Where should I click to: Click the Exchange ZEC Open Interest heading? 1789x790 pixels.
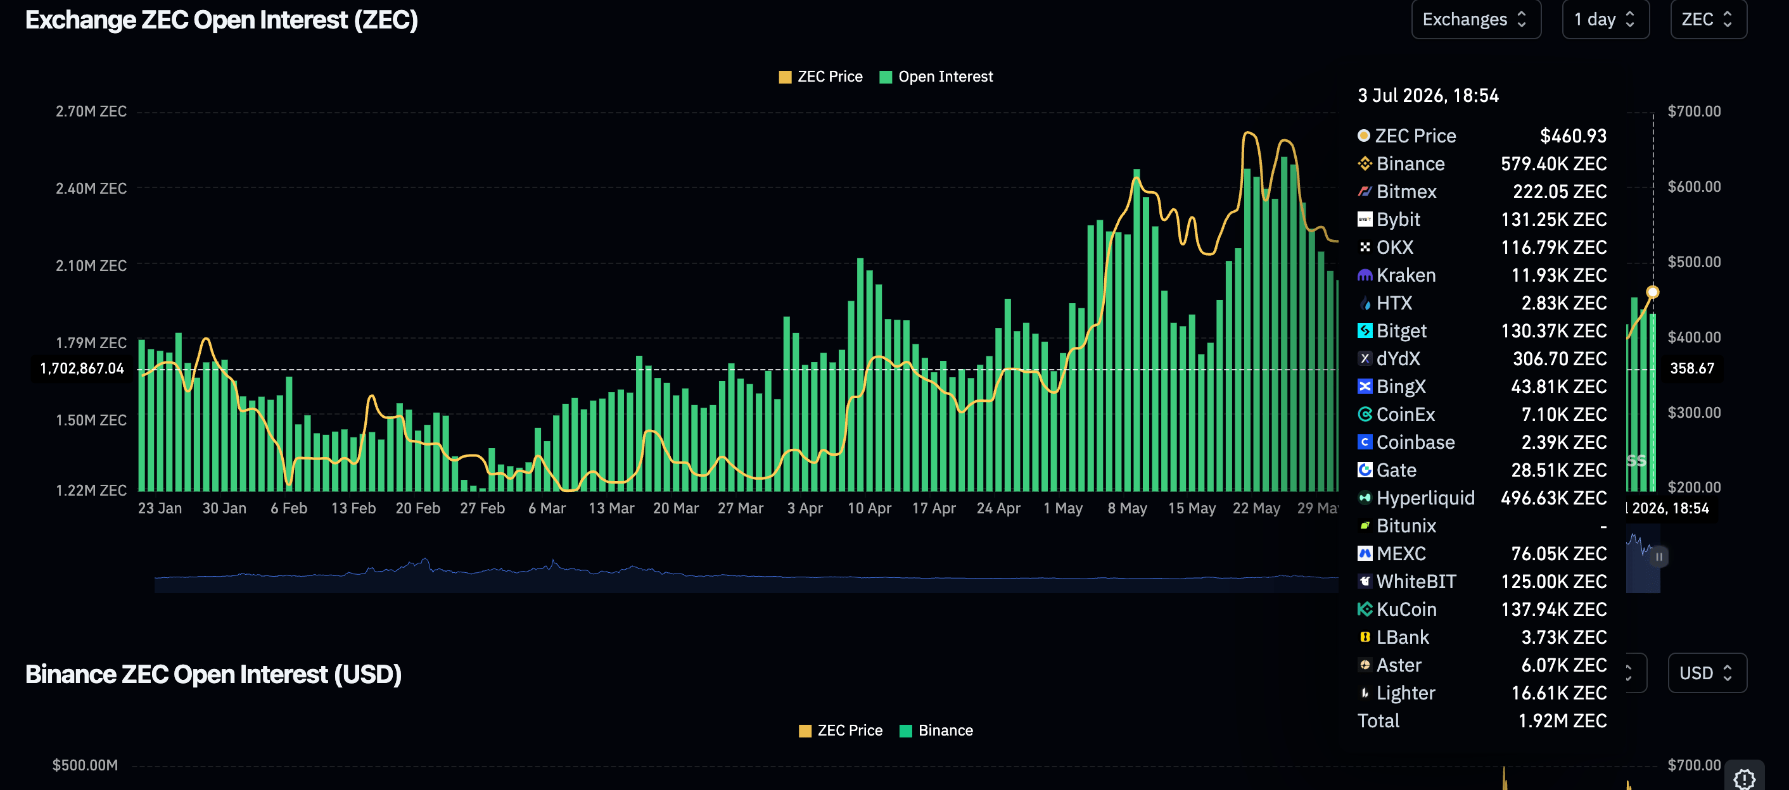click(222, 20)
